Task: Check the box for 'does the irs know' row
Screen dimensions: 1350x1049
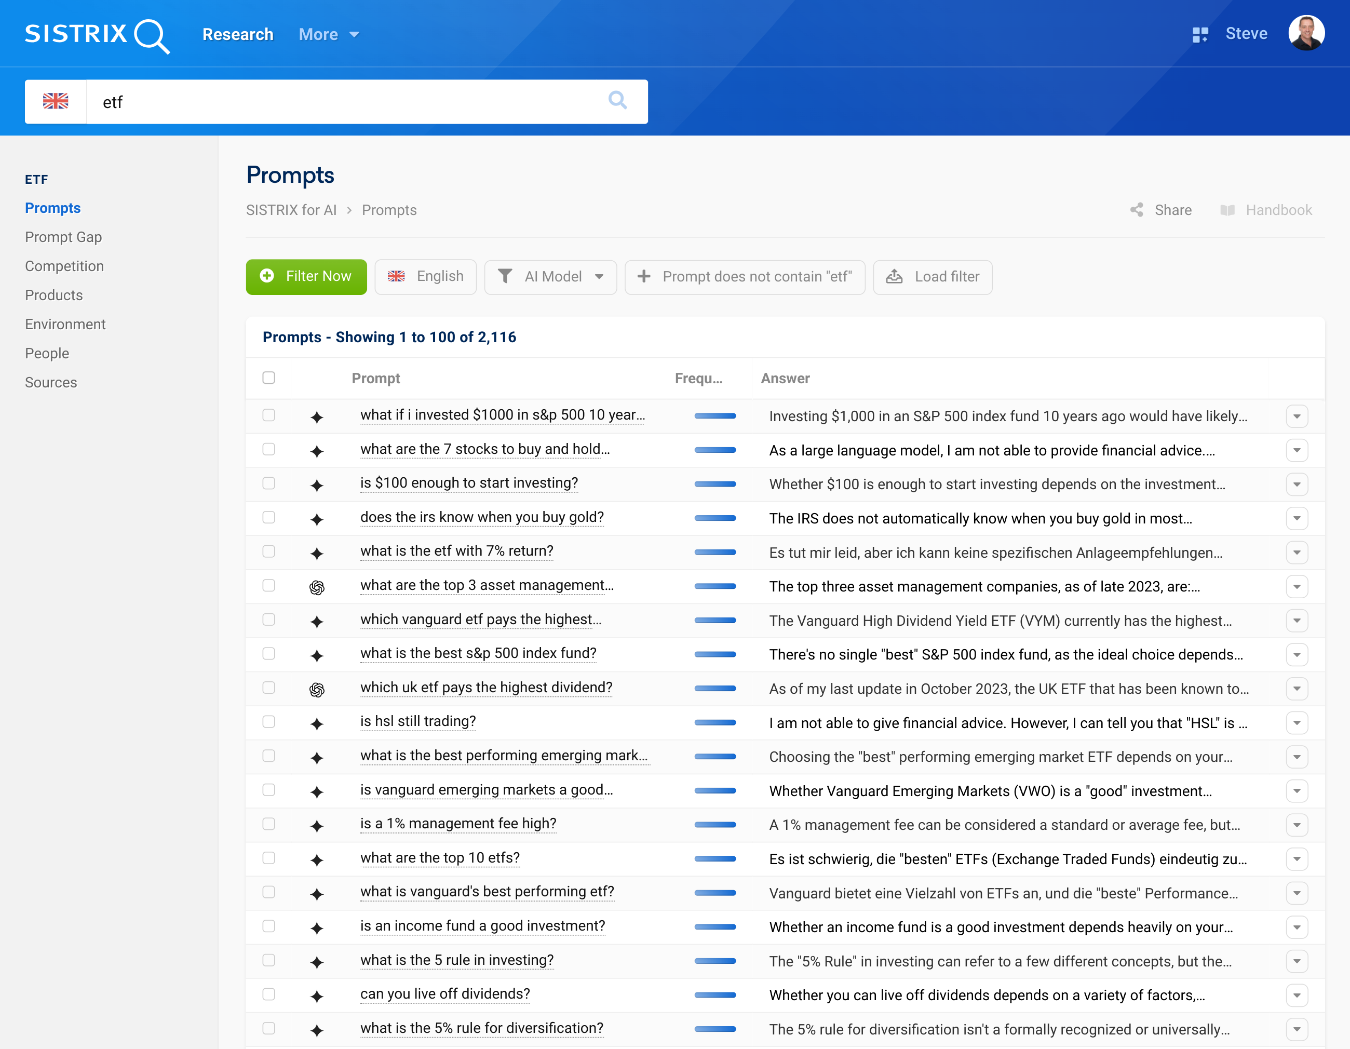Action: [268, 517]
